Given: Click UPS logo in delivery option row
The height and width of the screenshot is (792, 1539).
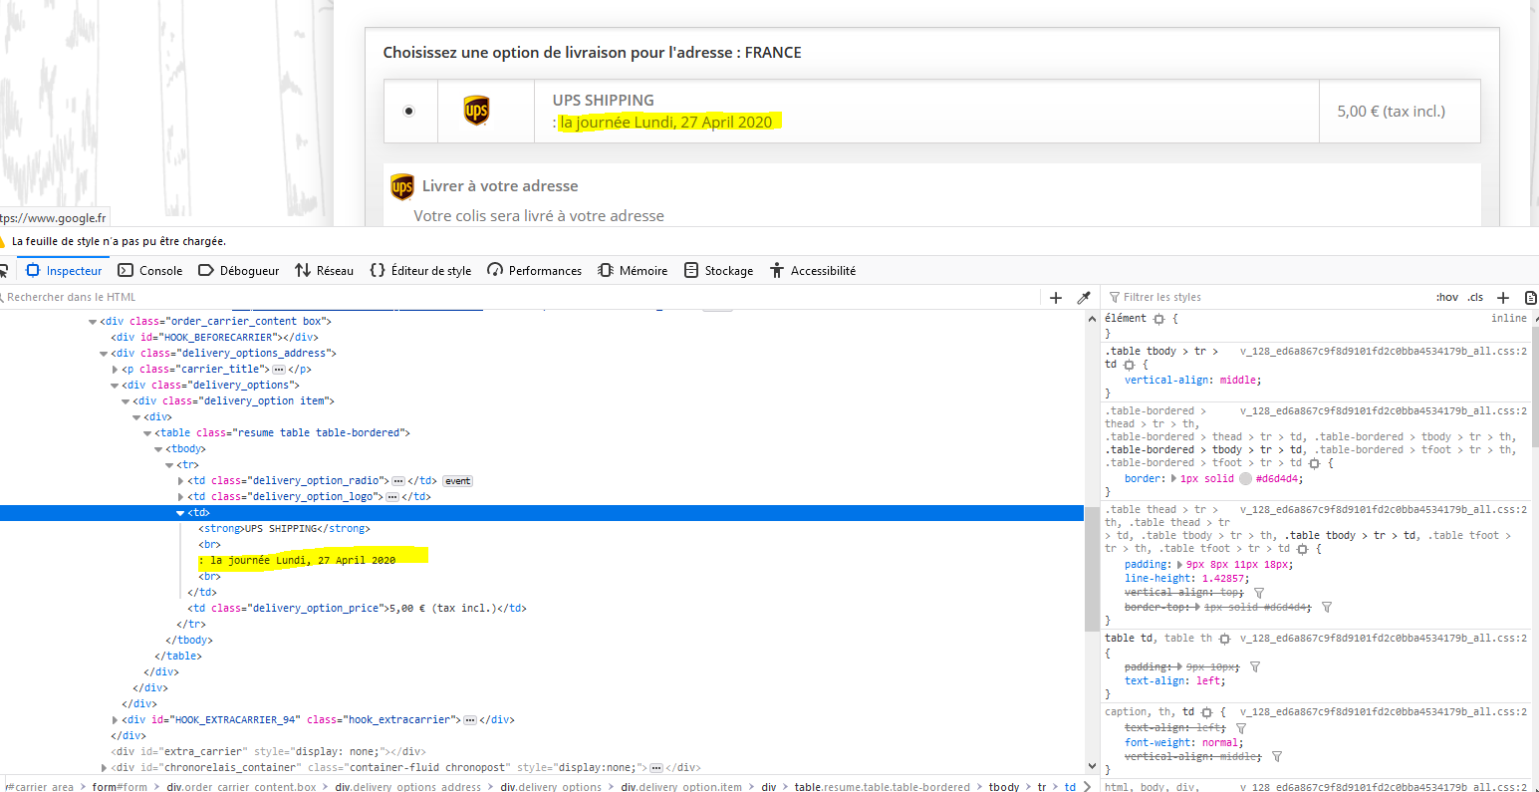Looking at the screenshot, I should click(476, 111).
